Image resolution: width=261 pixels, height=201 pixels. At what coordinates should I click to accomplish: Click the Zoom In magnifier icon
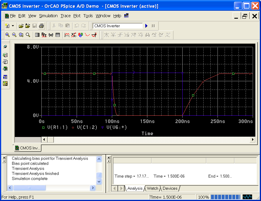pyautogui.click(x=7, y=35)
